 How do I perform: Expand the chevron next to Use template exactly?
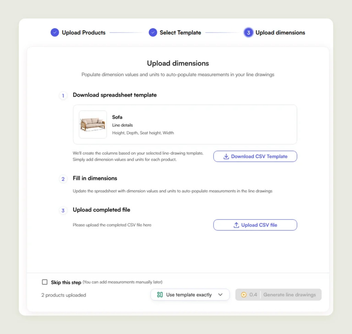pyautogui.click(x=220, y=295)
